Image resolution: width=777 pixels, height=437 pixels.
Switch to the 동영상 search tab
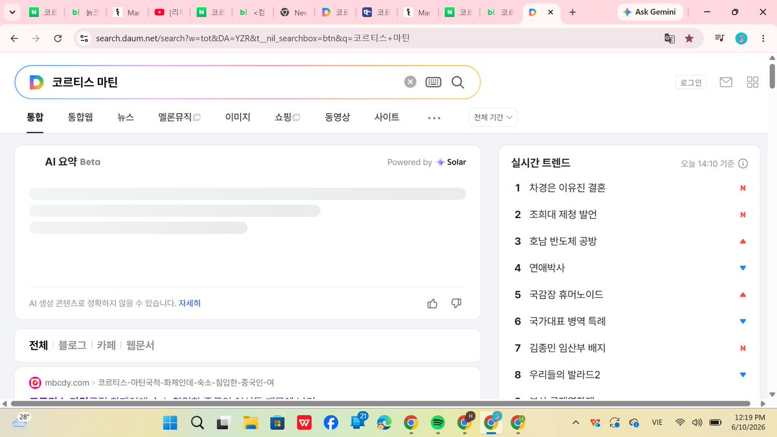pos(337,117)
